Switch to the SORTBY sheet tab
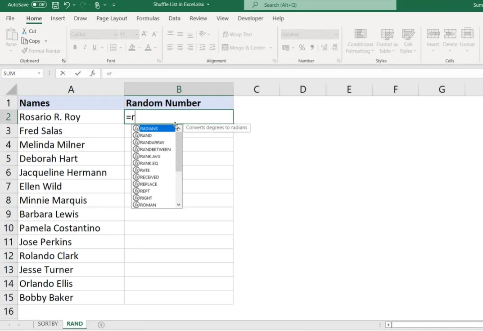 point(48,324)
